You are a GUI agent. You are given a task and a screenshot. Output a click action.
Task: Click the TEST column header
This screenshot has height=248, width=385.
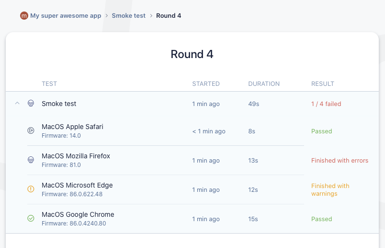[x=49, y=83]
